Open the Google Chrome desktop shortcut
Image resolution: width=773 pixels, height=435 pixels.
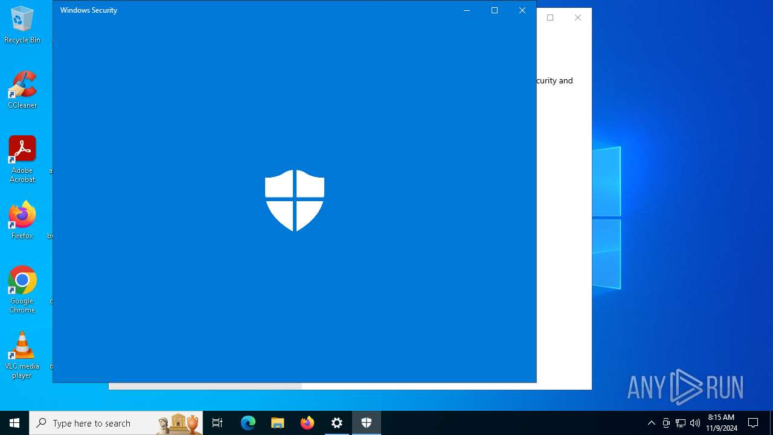(22, 290)
